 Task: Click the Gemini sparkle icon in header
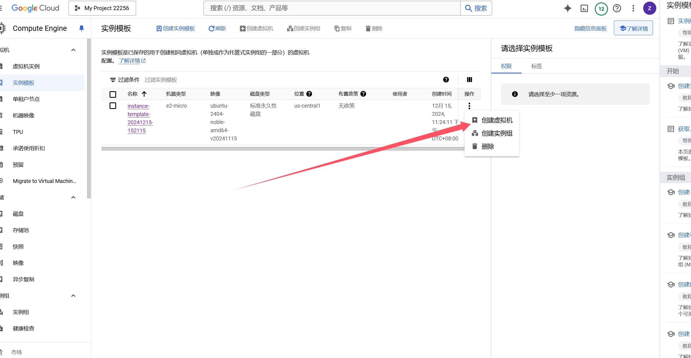pos(567,8)
